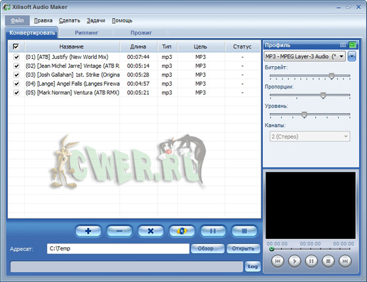Open the Сделать menu
This screenshot has height=282, width=367.
click(69, 20)
